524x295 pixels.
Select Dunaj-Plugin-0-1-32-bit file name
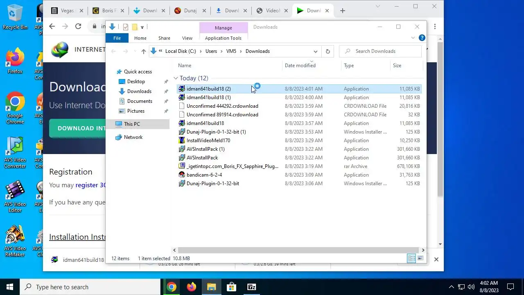pyautogui.click(x=212, y=184)
